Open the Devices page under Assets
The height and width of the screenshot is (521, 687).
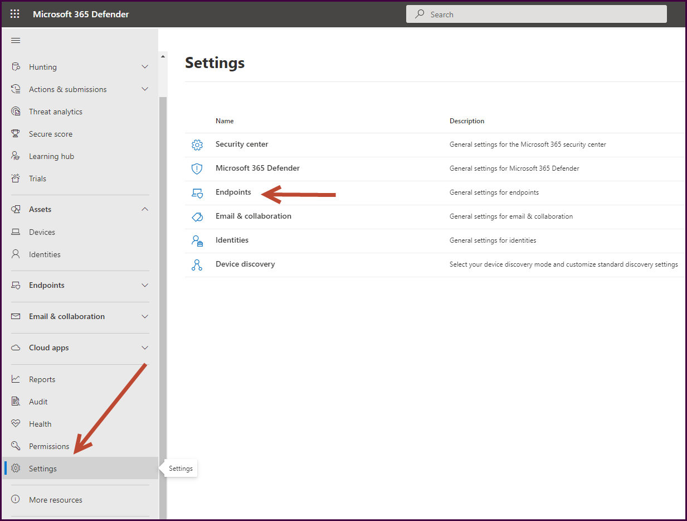point(42,232)
